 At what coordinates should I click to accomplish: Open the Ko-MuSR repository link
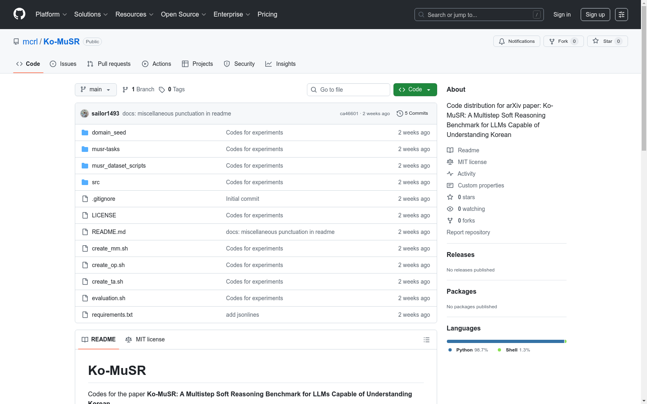pos(61,42)
